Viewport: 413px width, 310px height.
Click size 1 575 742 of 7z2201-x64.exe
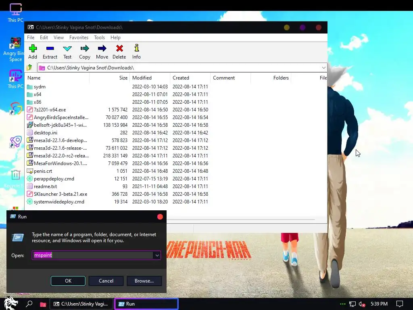click(118, 110)
